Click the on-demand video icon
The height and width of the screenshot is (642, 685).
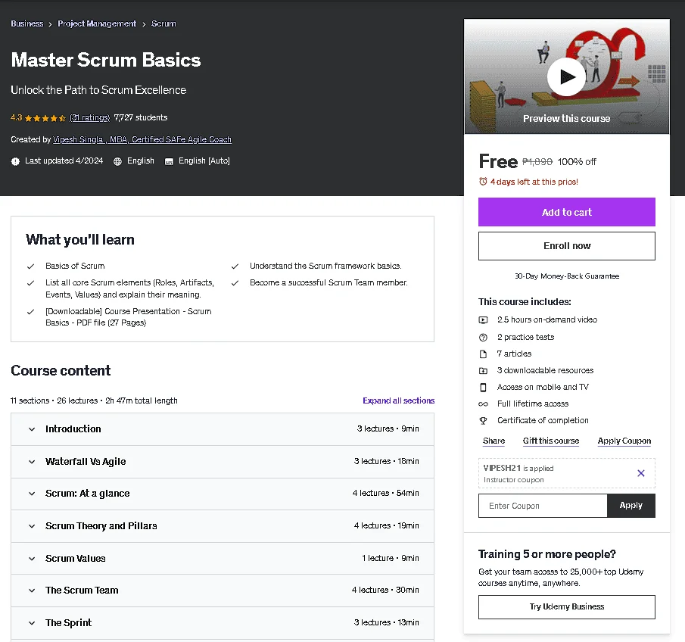[x=483, y=320]
